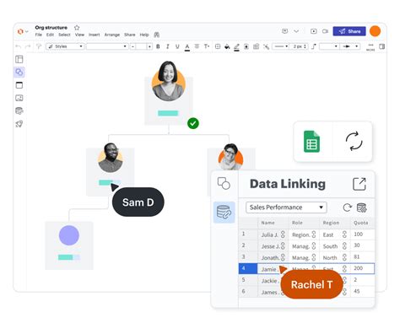Screen dimensions: 400x334
Task: Click the link icon beside Jesse J.
Action: point(283,246)
